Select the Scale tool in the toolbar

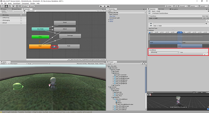point(13,6)
